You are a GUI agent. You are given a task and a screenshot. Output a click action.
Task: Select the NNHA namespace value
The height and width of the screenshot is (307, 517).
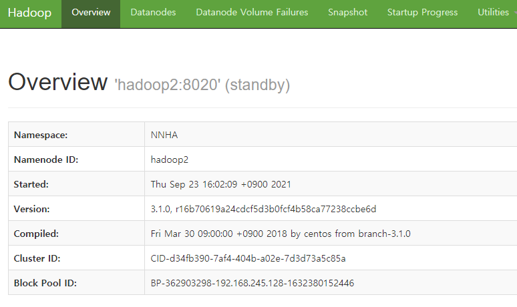[164, 135]
